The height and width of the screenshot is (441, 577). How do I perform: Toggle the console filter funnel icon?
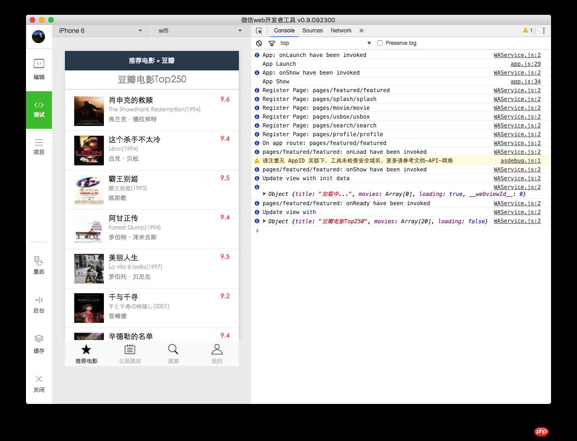pos(272,43)
